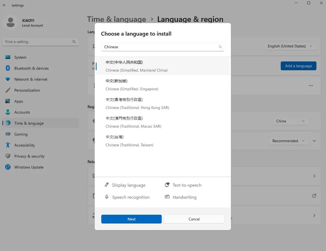Click the Network wifi icon
326x251 pixels.
click(8, 79)
